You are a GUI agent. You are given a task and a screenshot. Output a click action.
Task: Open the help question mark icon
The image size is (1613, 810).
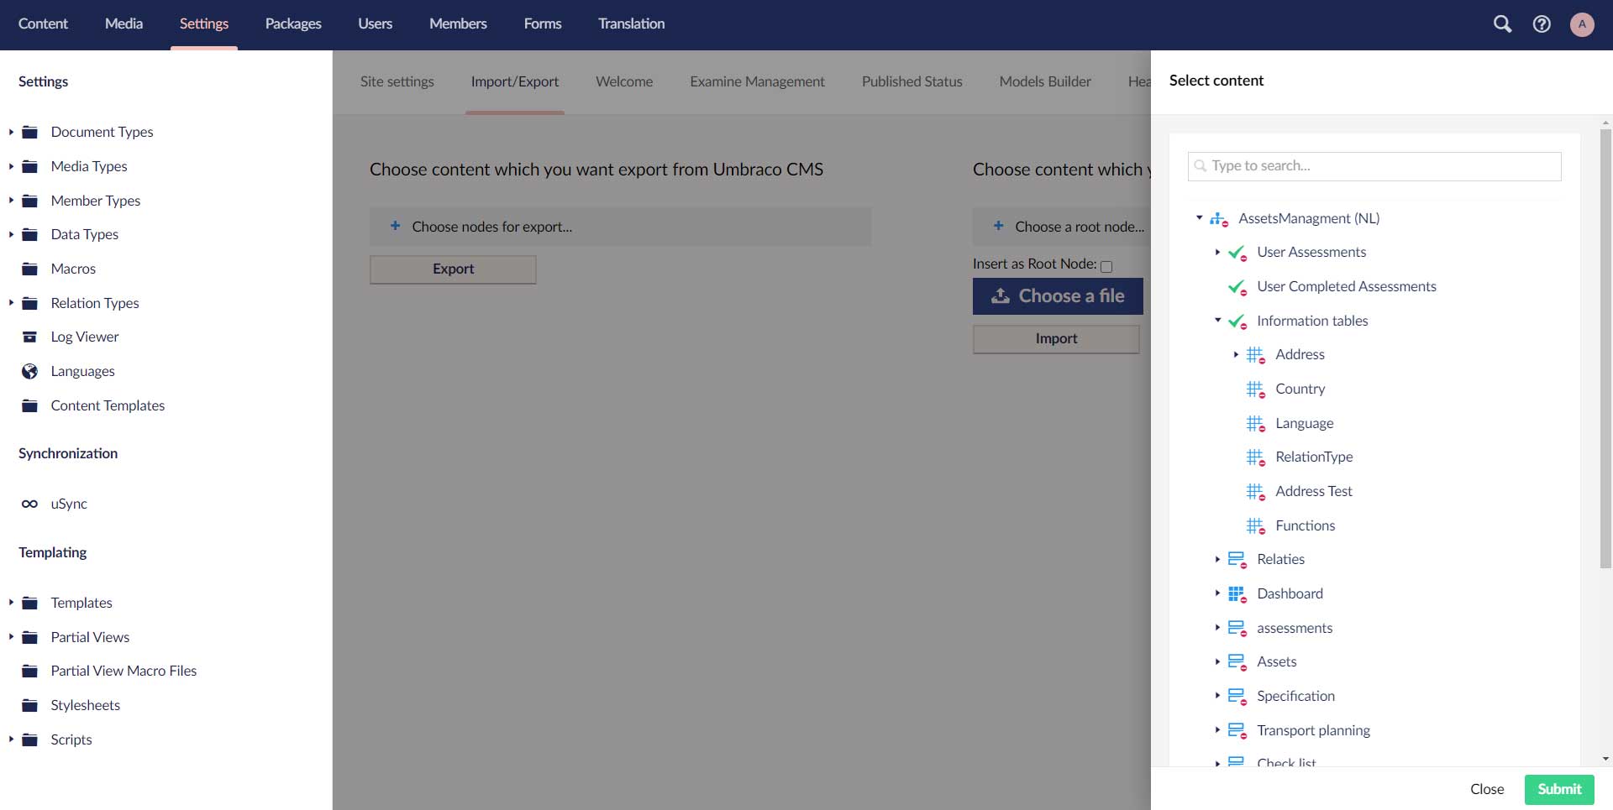[x=1542, y=24]
